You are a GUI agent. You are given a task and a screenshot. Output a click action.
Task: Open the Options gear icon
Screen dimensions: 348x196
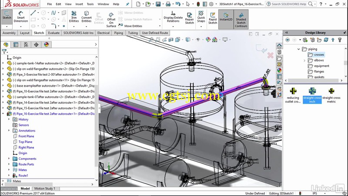click(x=211, y=4)
